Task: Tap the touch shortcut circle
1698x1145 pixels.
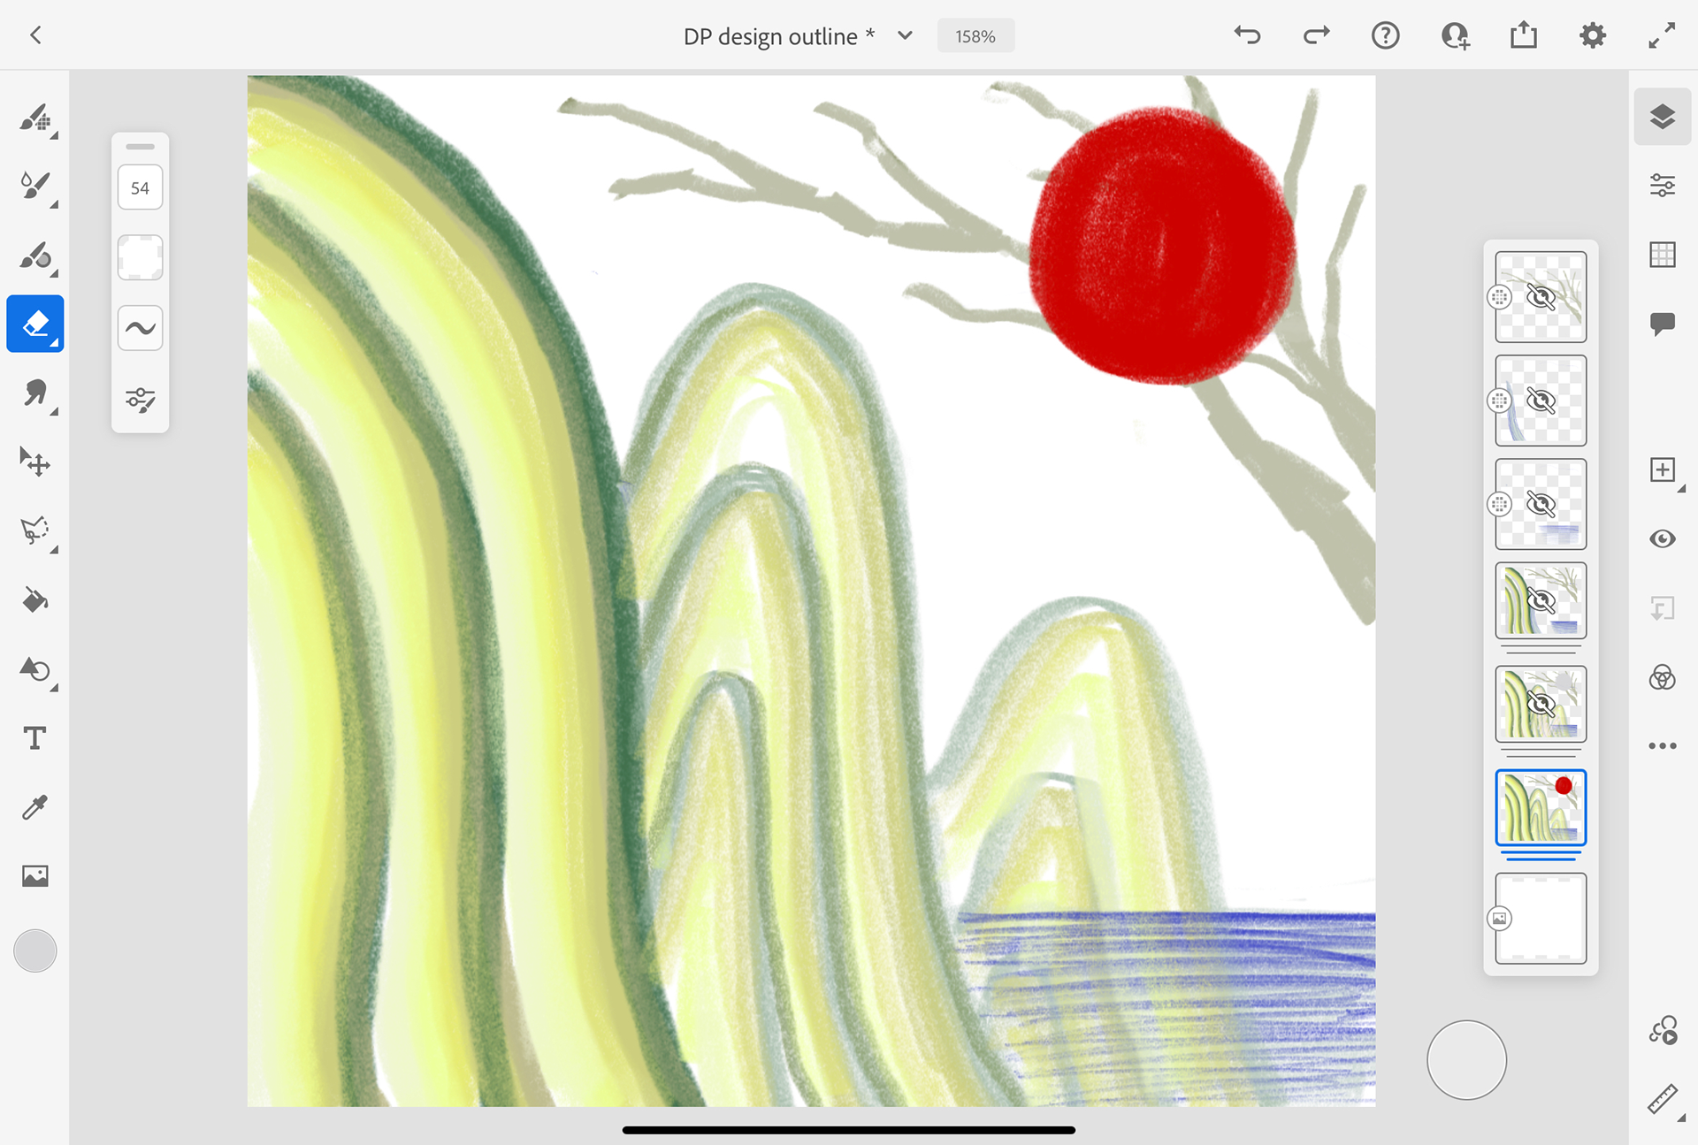Action: (x=1466, y=1060)
